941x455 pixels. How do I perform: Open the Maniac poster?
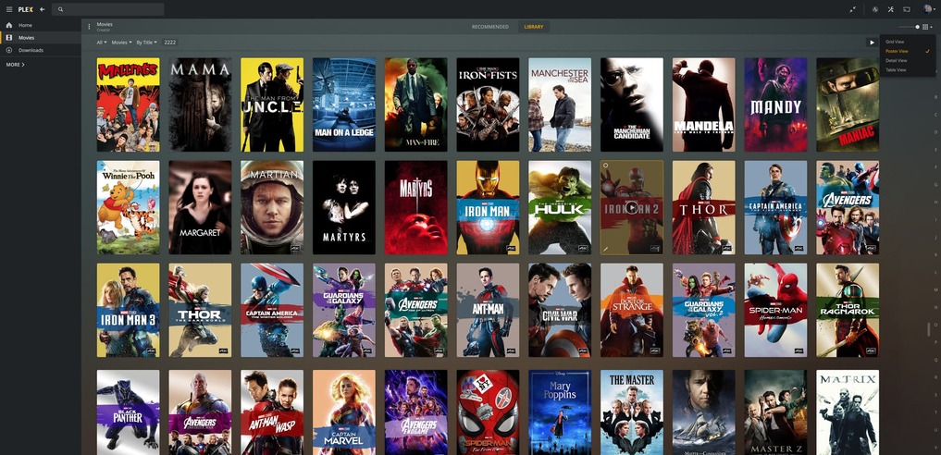click(848, 105)
